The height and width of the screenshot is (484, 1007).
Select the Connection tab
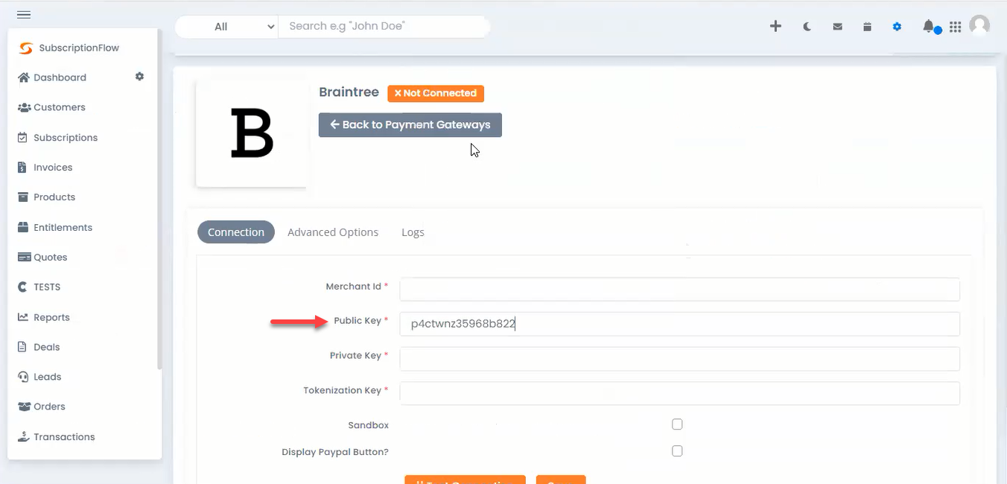(x=236, y=232)
